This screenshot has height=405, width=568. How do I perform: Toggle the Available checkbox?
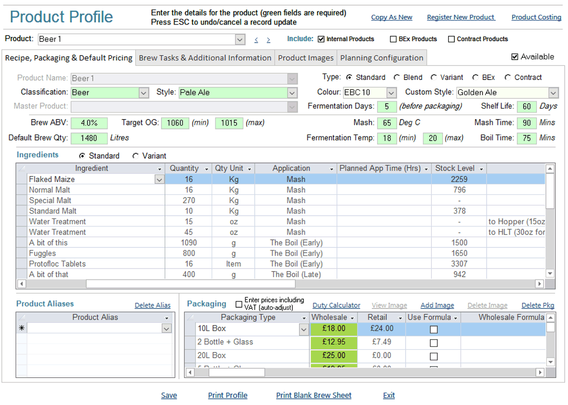(x=515, y=57)
